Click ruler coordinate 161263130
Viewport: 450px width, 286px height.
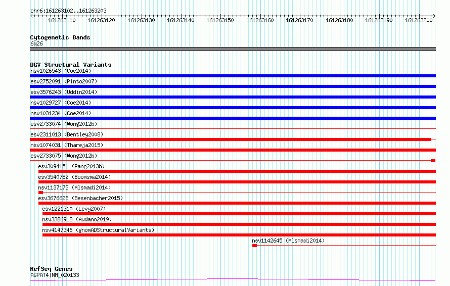tap(141, 20)
